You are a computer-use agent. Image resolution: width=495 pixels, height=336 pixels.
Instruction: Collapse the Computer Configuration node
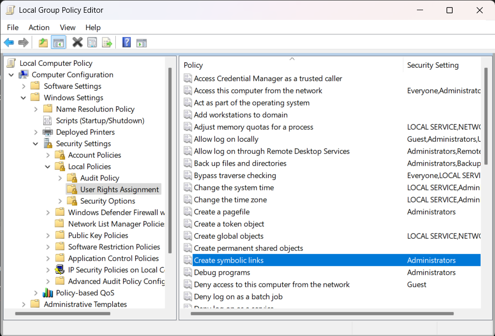point(11,75)
